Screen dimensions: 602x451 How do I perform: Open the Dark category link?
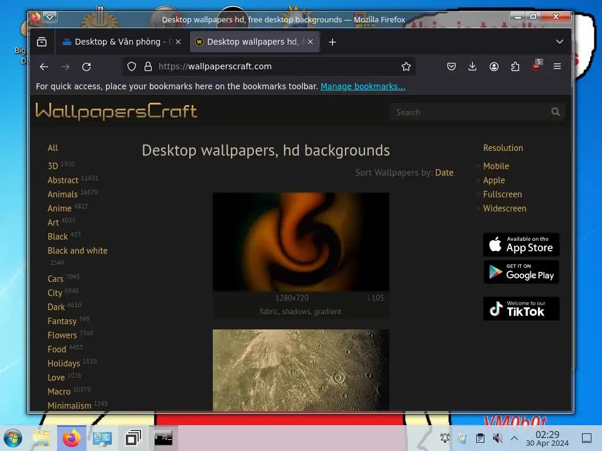[56, 307]
